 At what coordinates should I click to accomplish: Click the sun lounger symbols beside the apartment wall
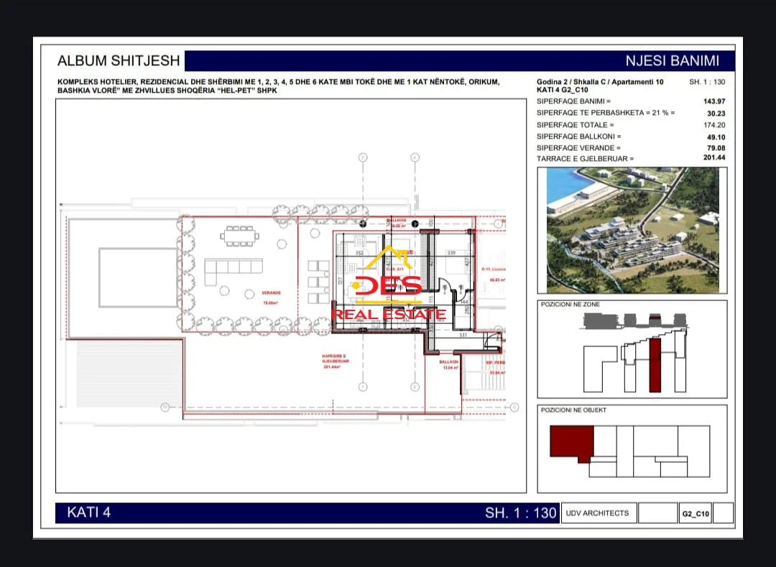319,282
